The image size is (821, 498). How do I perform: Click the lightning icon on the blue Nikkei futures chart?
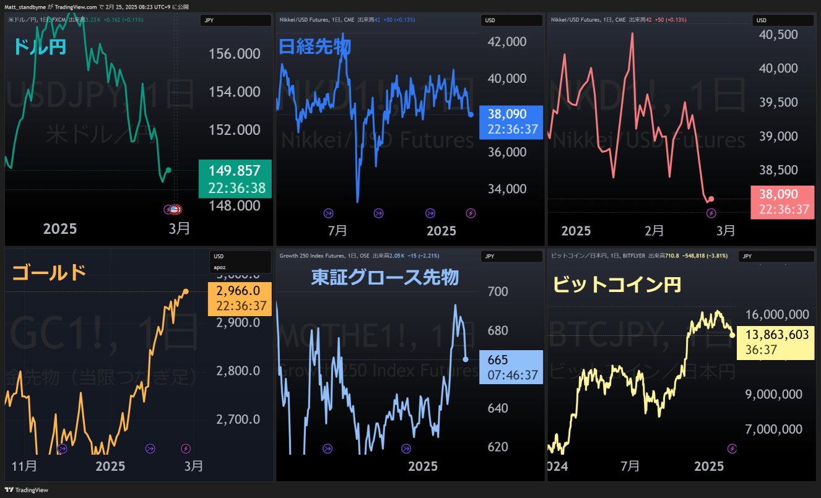click(471, 213)
